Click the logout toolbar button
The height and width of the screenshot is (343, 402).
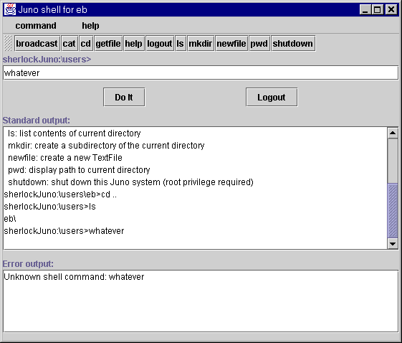point(160,43)
